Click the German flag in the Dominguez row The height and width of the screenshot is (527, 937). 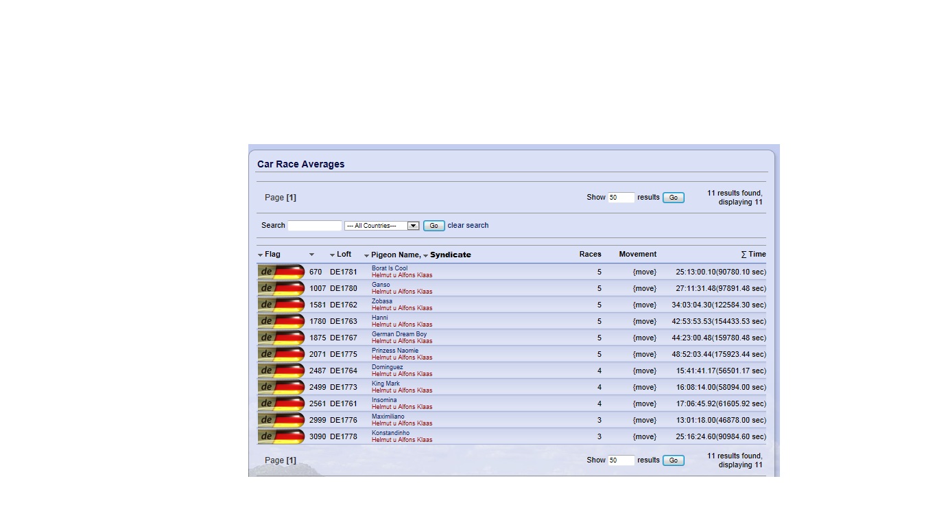point(281,371)
